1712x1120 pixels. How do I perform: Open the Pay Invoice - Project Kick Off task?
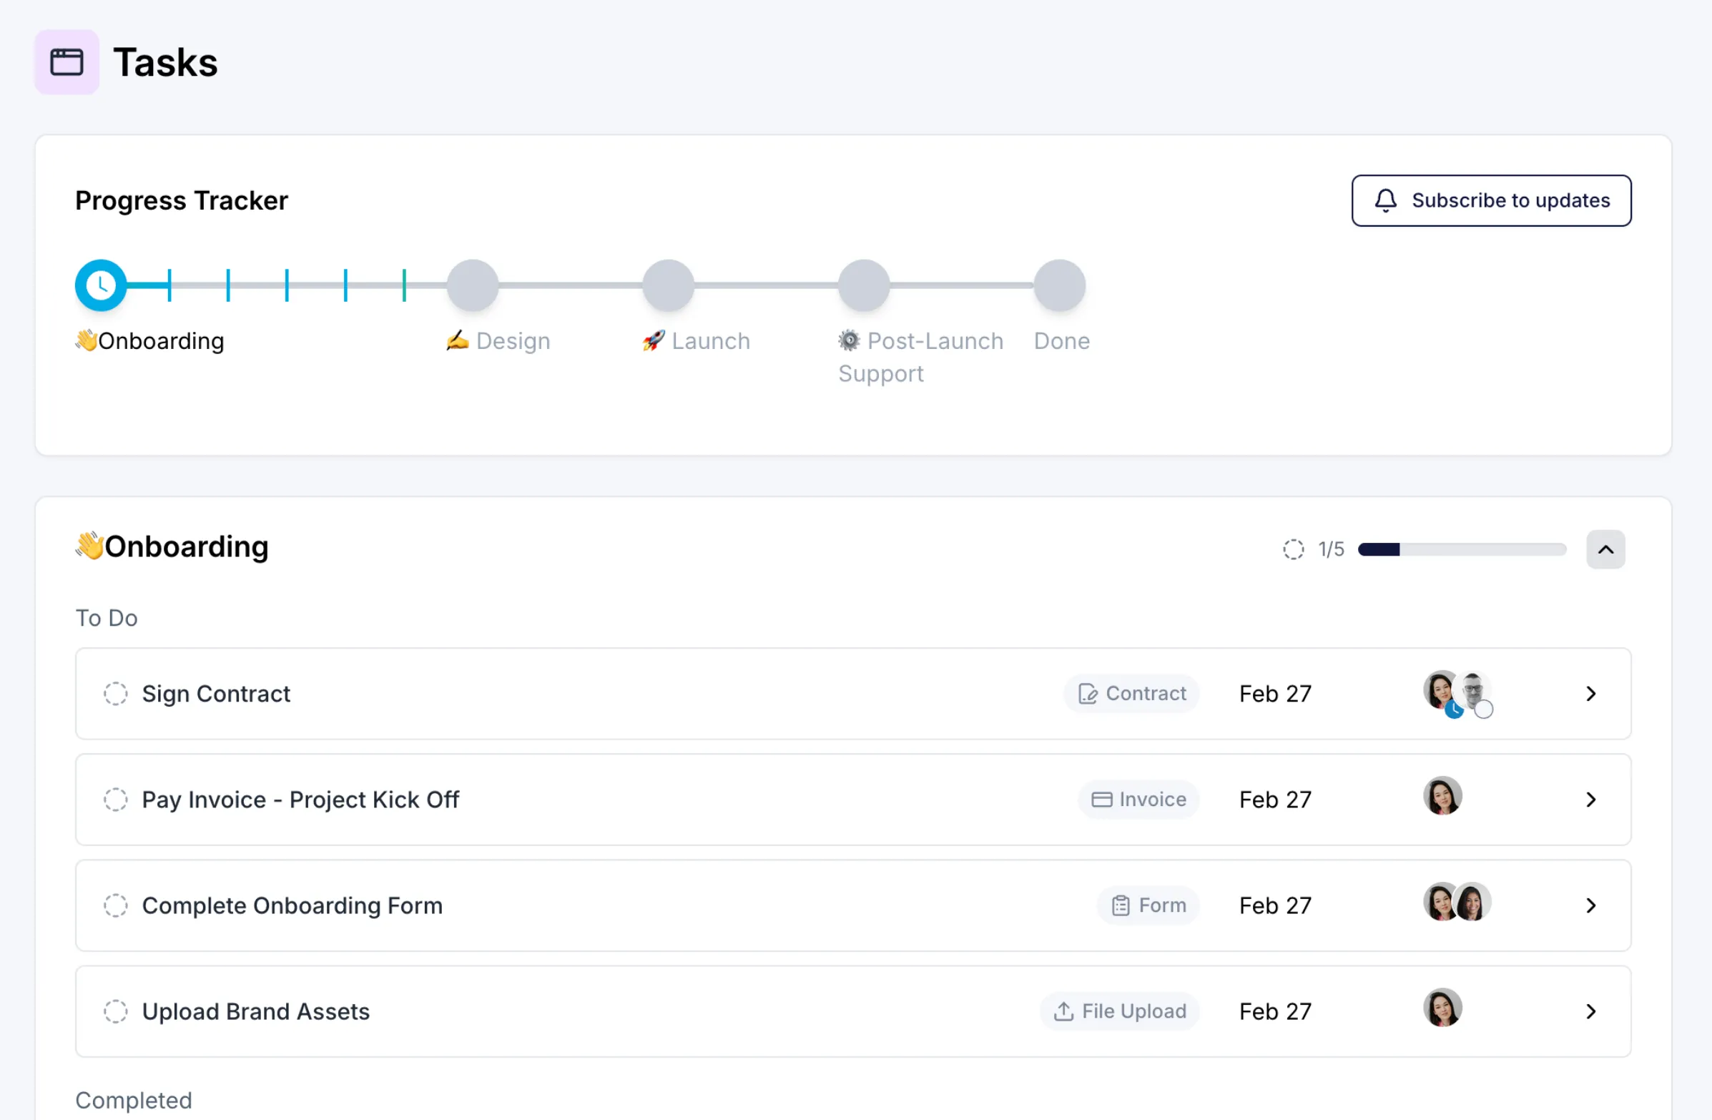(300, 799)
